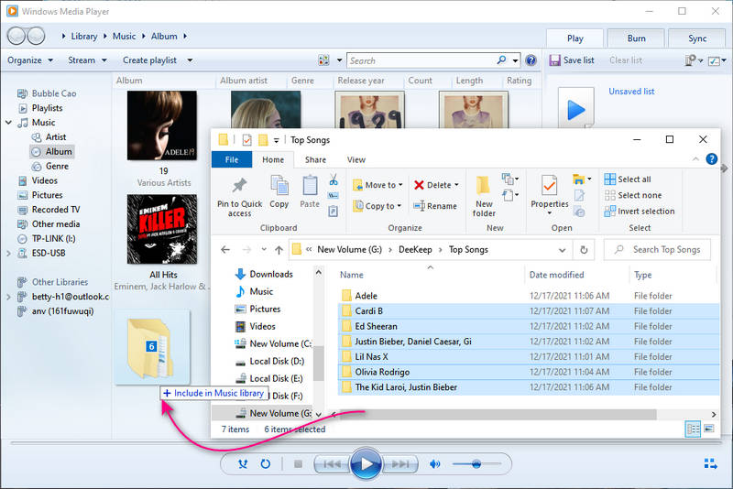Select Genre under Music
733x489 pixels.
click(x=57, y=166)
